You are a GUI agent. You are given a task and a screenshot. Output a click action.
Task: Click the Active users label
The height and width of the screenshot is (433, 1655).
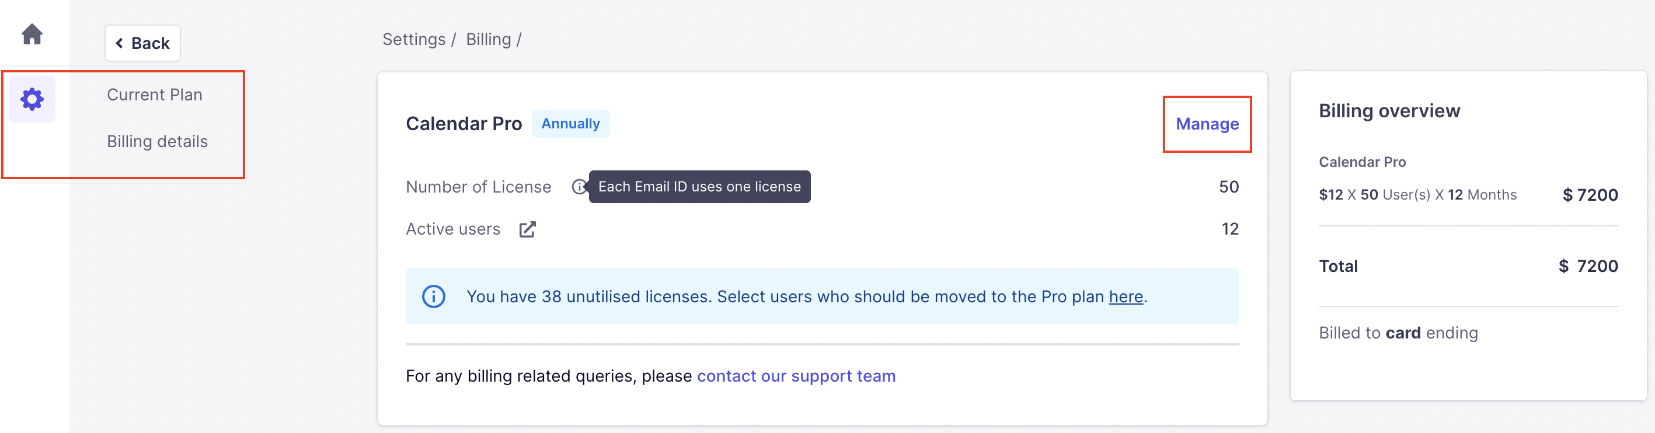(x=453, y=229)
